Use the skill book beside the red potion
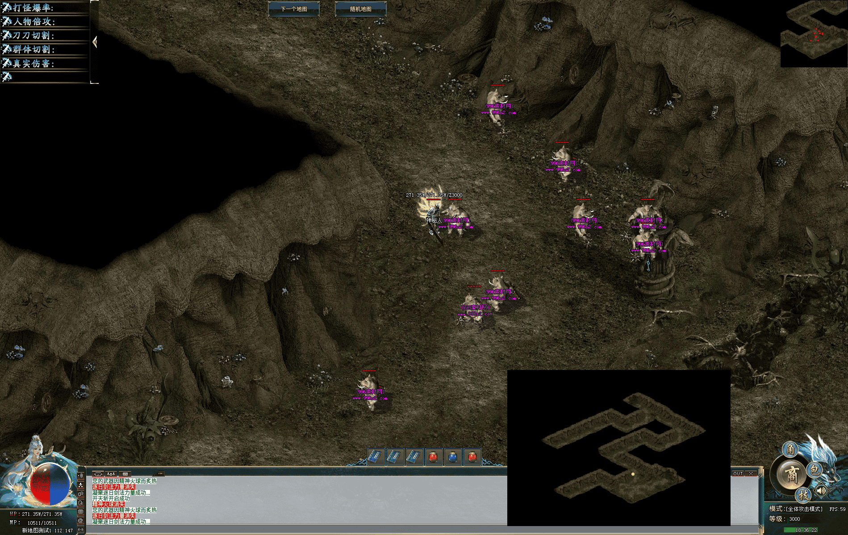Image resolution: width=848 pixels, height=535 pixels. click(x=415, y=457)
